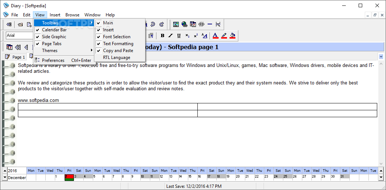Click the calendar bar right-side down arrow
386x190 pixels.
pos(381,177)
